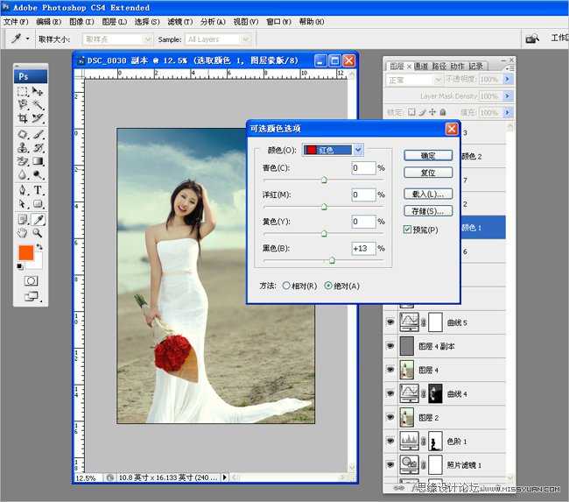Select the Hand tool

click(23, 233)
